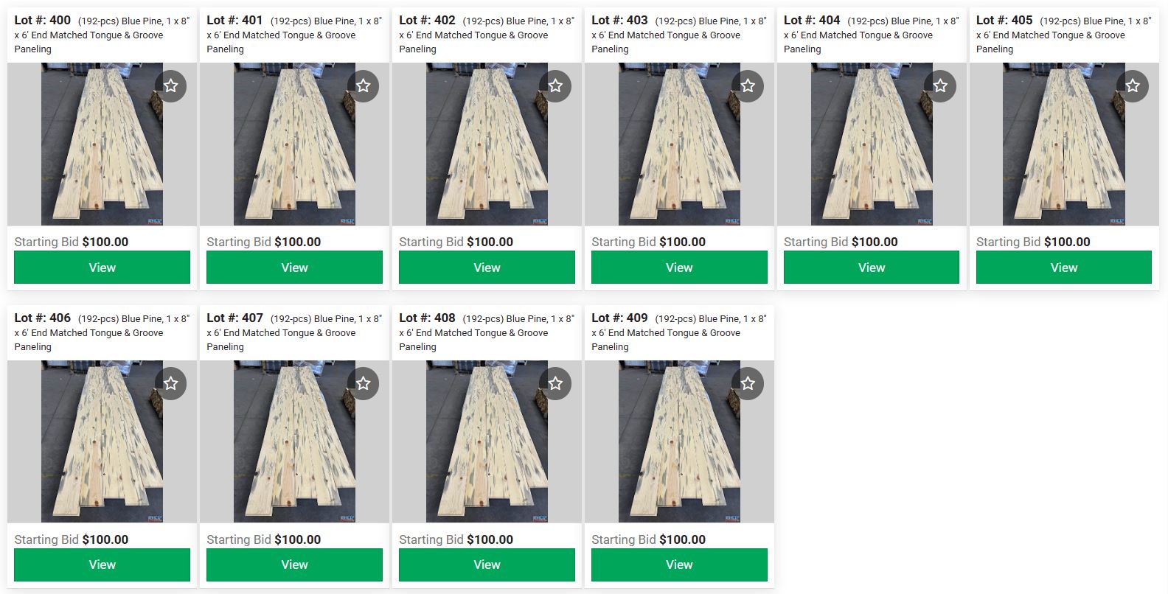Click the watchlist star on Lot 409
This screenshot has height=594, width=1168.
point(748,384)
